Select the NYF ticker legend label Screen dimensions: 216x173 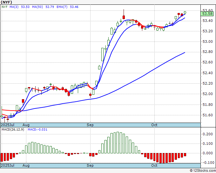point(4,7)
